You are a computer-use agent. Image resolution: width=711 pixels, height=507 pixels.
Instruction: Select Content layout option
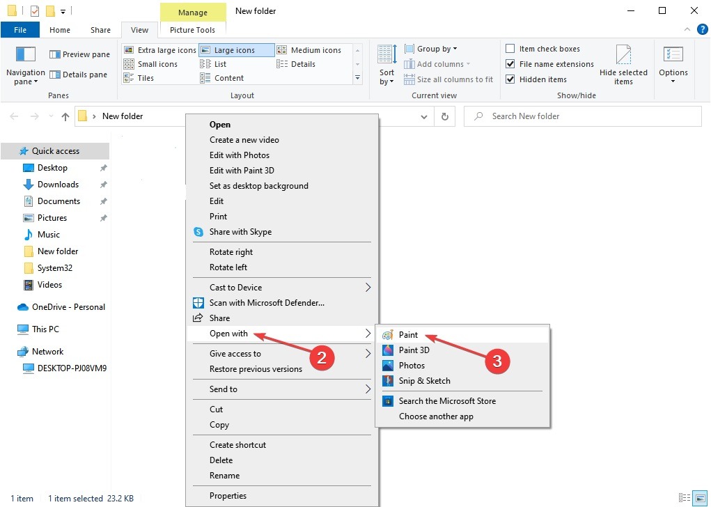pos(221,78)
